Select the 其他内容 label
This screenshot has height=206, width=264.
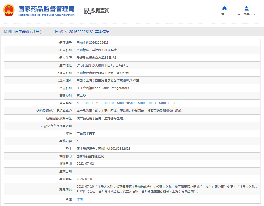click(x=65, y=141)
